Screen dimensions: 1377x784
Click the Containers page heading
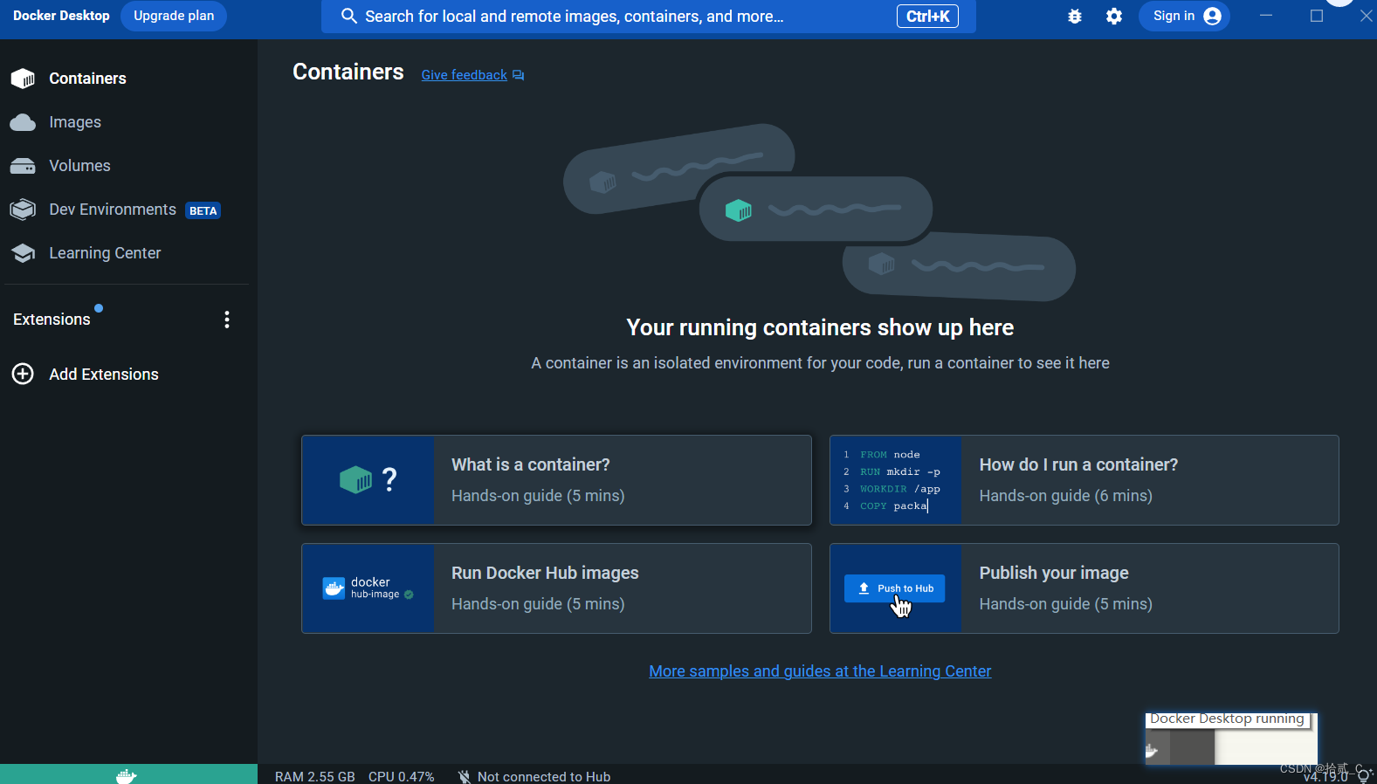pyautogui.click(x=348, y=72)
